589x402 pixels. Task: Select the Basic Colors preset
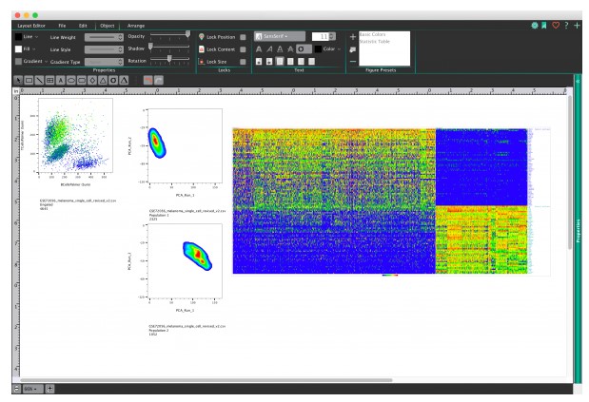coord(373,34)
